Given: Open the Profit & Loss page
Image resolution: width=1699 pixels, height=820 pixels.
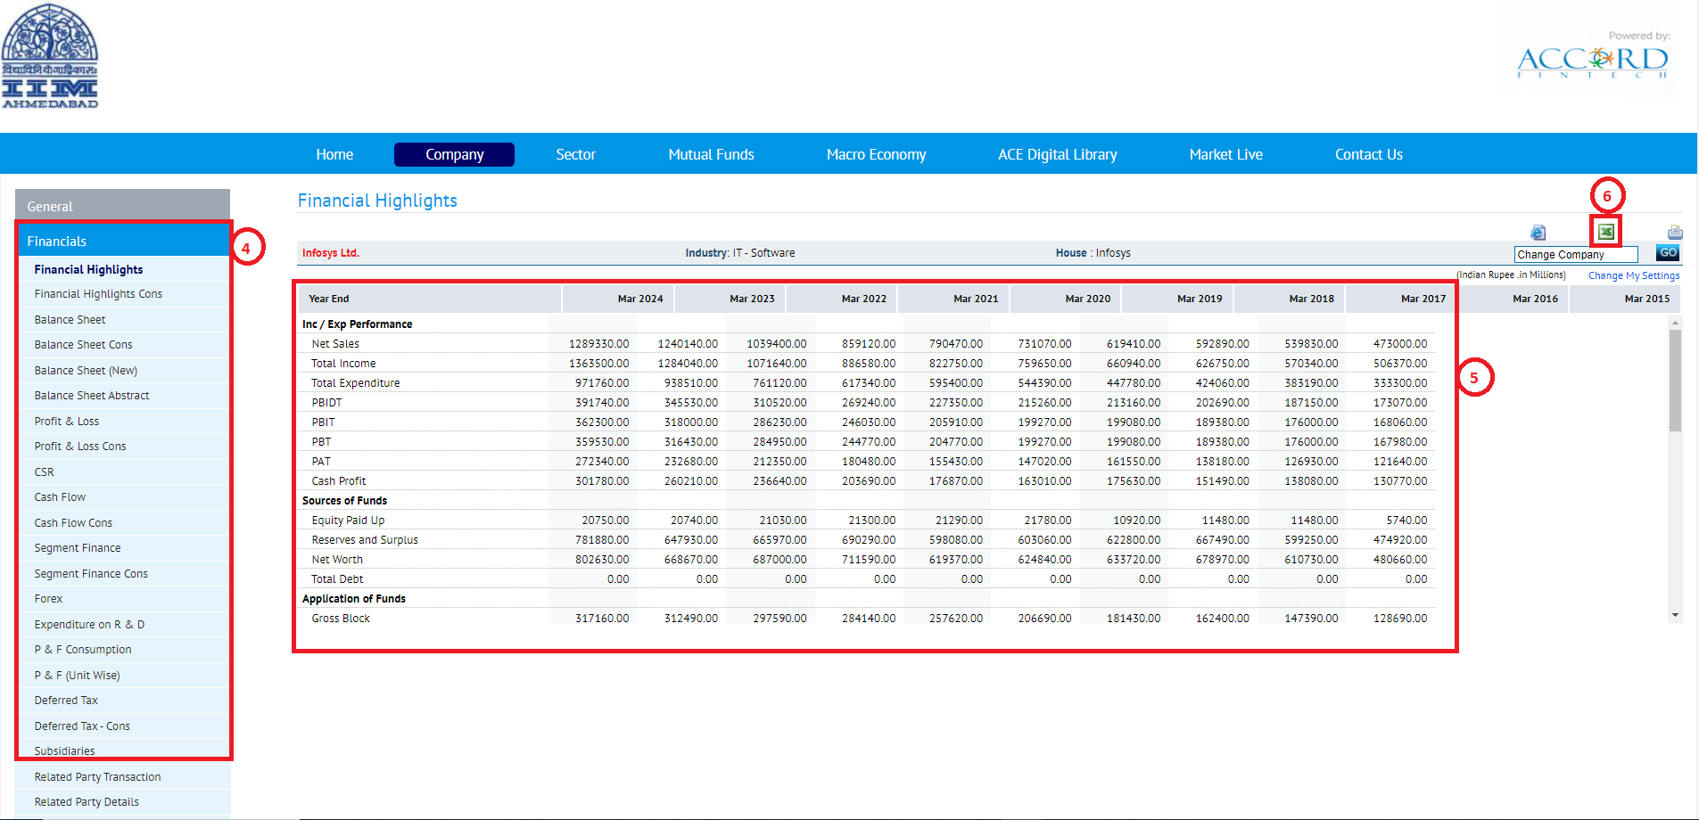Looking at the screenshot, I should point(67,421).
